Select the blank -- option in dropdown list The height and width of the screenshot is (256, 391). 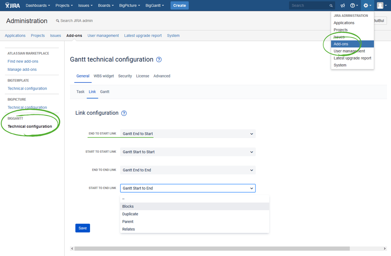pyautogui.click(x=195, y=199)
